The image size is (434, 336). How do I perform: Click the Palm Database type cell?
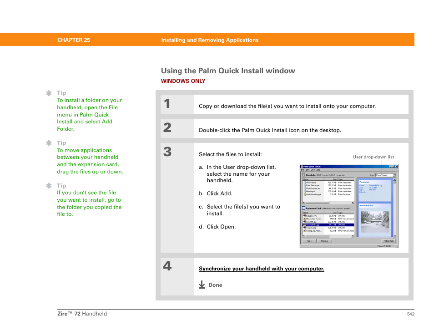coord(344,194)
